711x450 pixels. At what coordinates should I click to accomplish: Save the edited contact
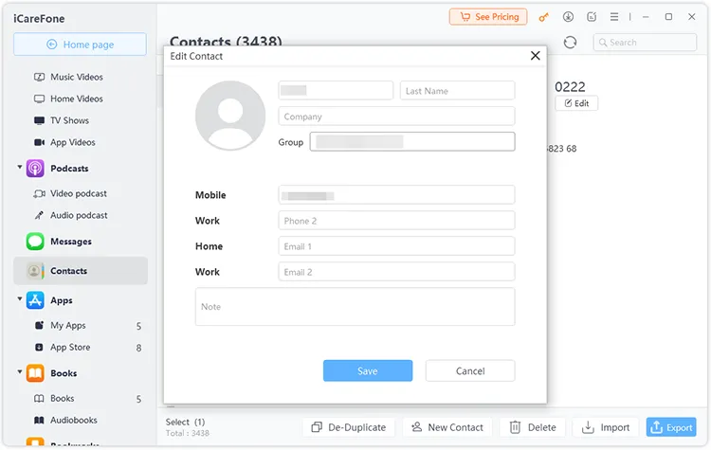(x=368, y=370)
